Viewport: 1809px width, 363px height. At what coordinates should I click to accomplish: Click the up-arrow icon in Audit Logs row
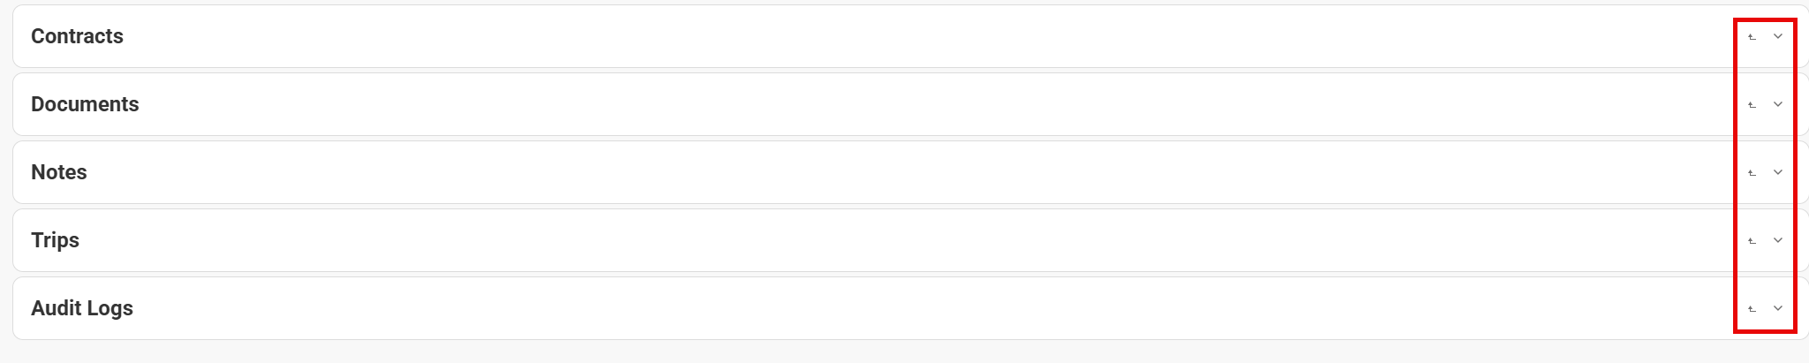1752,309
